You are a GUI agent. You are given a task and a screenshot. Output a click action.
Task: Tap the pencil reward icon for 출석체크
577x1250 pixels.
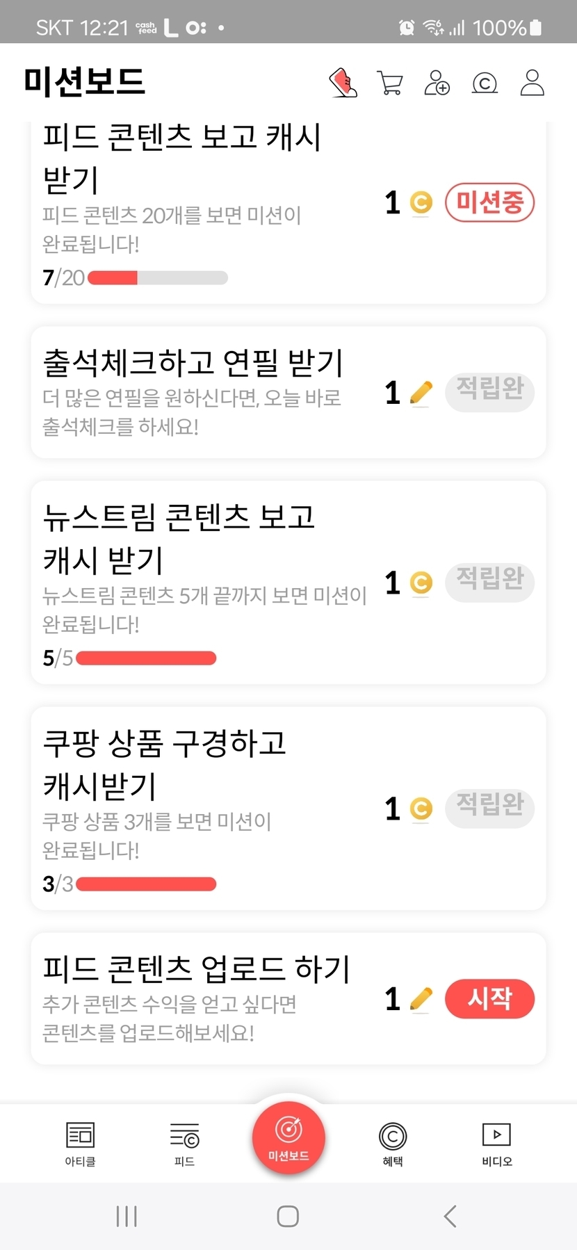click(421, 393)
